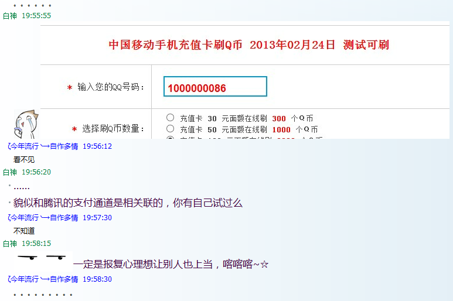Click sender name 白神 at 19:58:15
Screen dimensions: 453x301
(x=10, y=244)
